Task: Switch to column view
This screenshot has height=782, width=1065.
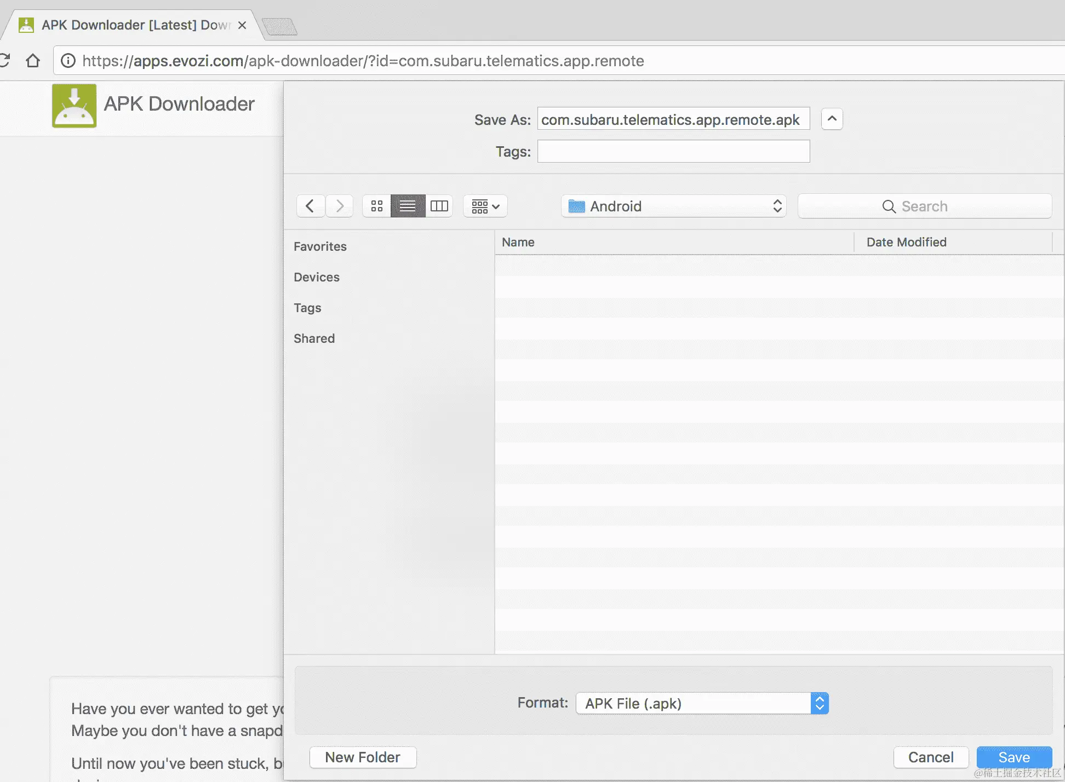Action: click(x=439, y=206)
